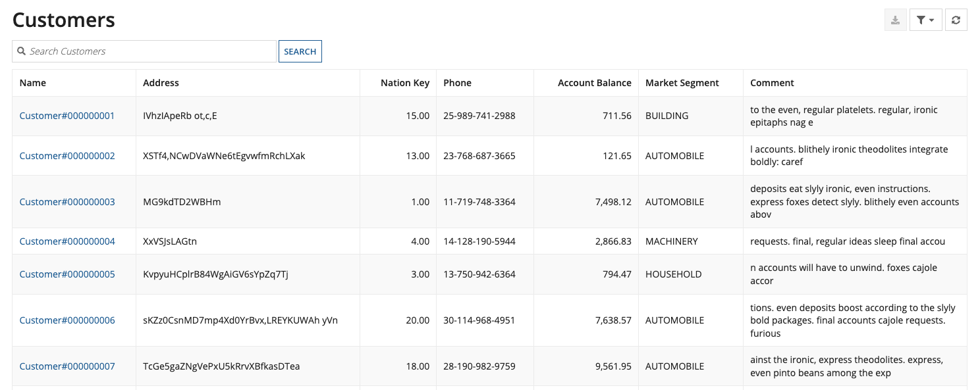Screen dimensions: 980x390
Task: Click account balance 9,561.95
Action: [x=613, y=366]
